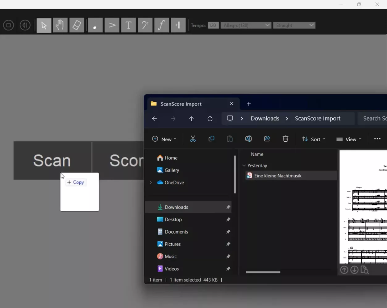Go back in File Explorer
This screenshot has width=387, height=308.
click(x=154, y=119)
